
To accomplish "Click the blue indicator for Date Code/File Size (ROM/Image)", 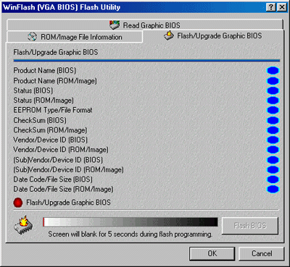I will [x=273, y=190].
